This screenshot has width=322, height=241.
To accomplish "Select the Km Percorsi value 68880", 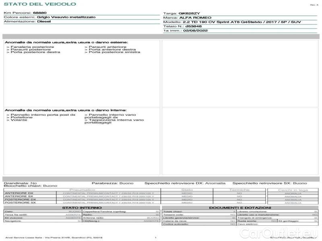I will 39,13.
